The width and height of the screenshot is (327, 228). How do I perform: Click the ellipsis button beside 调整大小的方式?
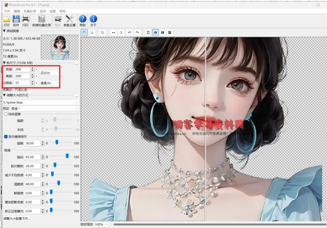point(76,96)
